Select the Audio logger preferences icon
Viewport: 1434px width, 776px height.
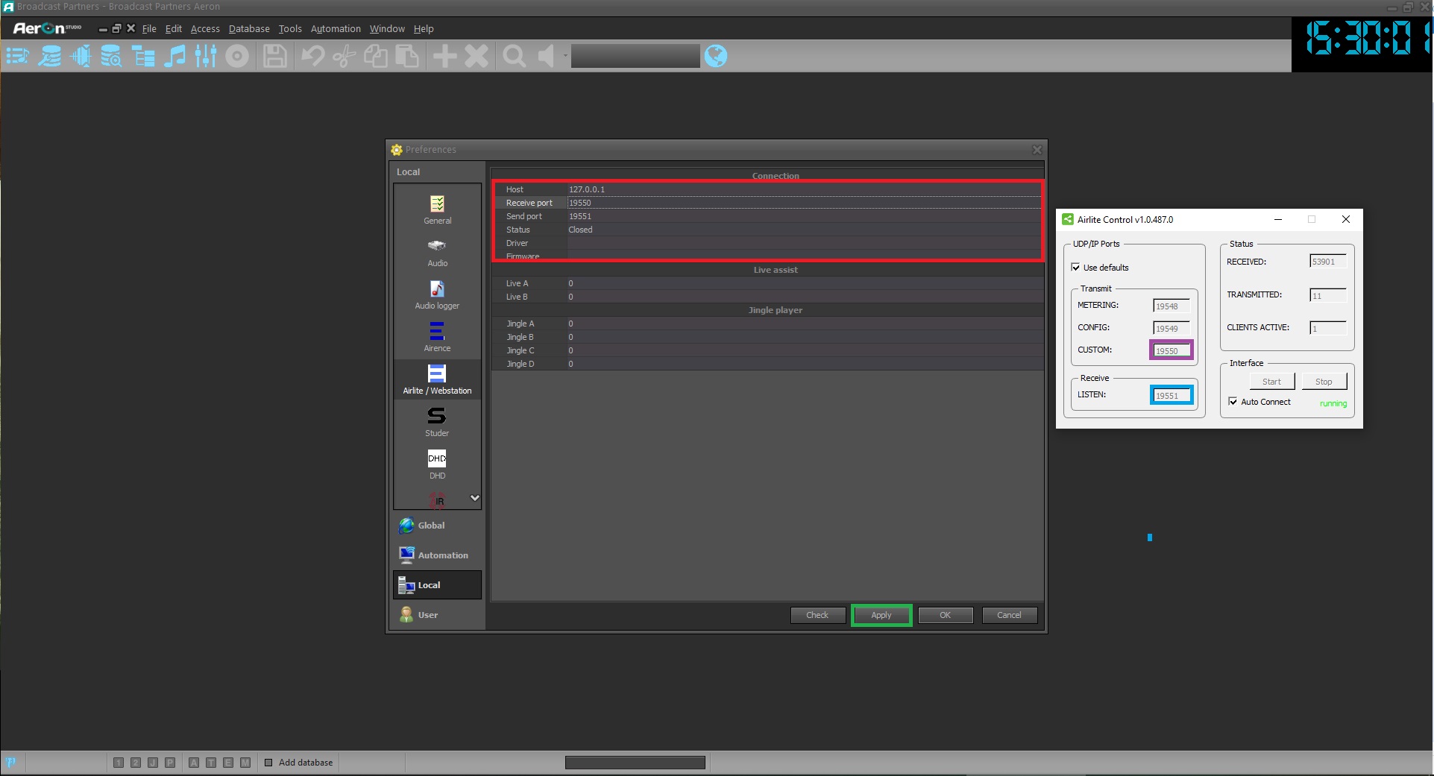437,294
